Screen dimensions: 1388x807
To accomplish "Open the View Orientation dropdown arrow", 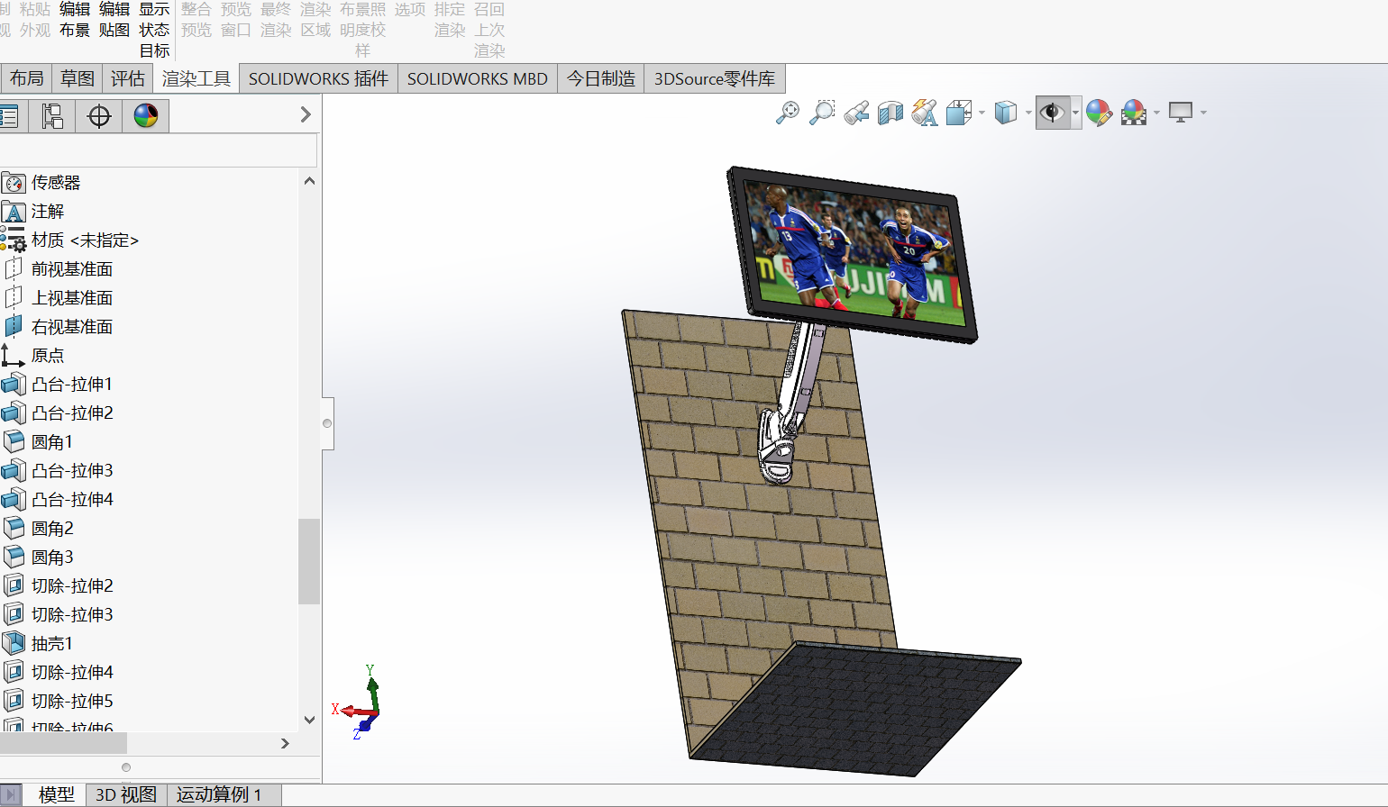I will [982, 113].
